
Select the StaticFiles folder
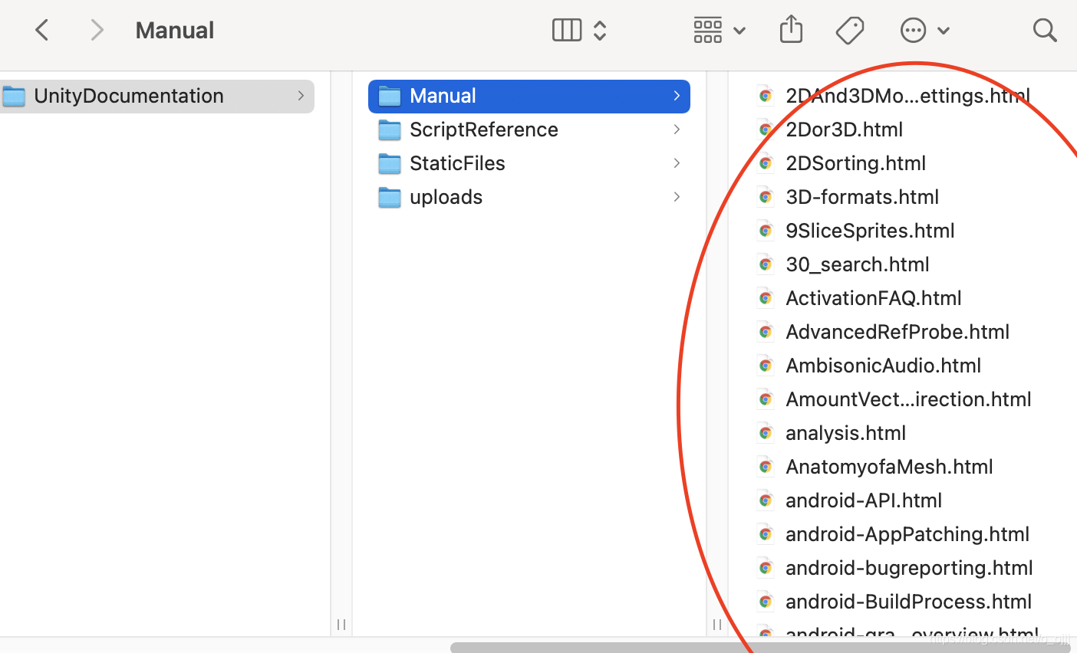[529, 163]
